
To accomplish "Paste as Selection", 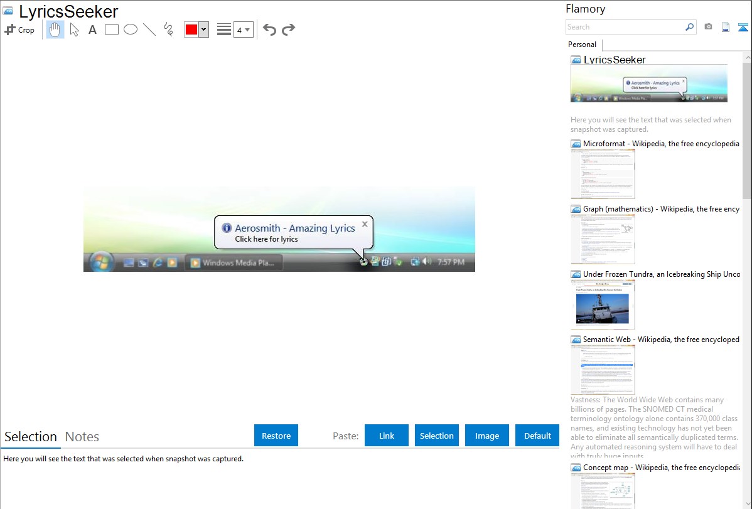I will click(436, 436).
